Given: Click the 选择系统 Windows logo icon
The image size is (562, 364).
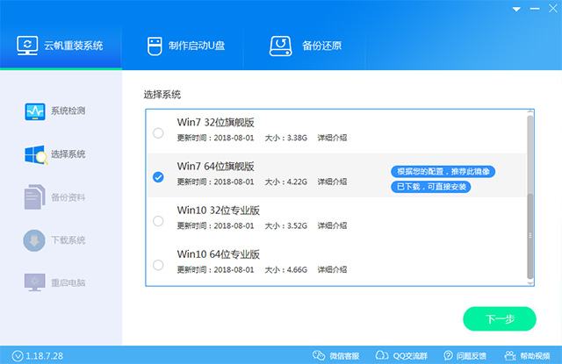Looking at the screenshot, I should pyautogui.click(x=35, y=154).
